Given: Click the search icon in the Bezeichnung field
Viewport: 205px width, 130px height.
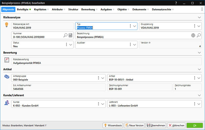Looking at the screenshot, I should click(199, 35).
